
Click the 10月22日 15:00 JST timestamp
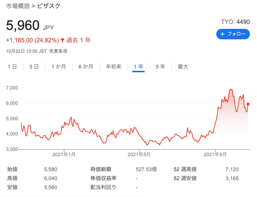[27, 51]
